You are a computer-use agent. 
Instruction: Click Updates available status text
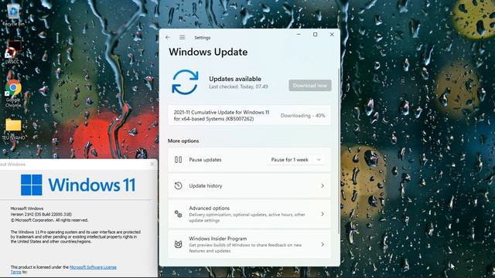click(x=235, y=79)
